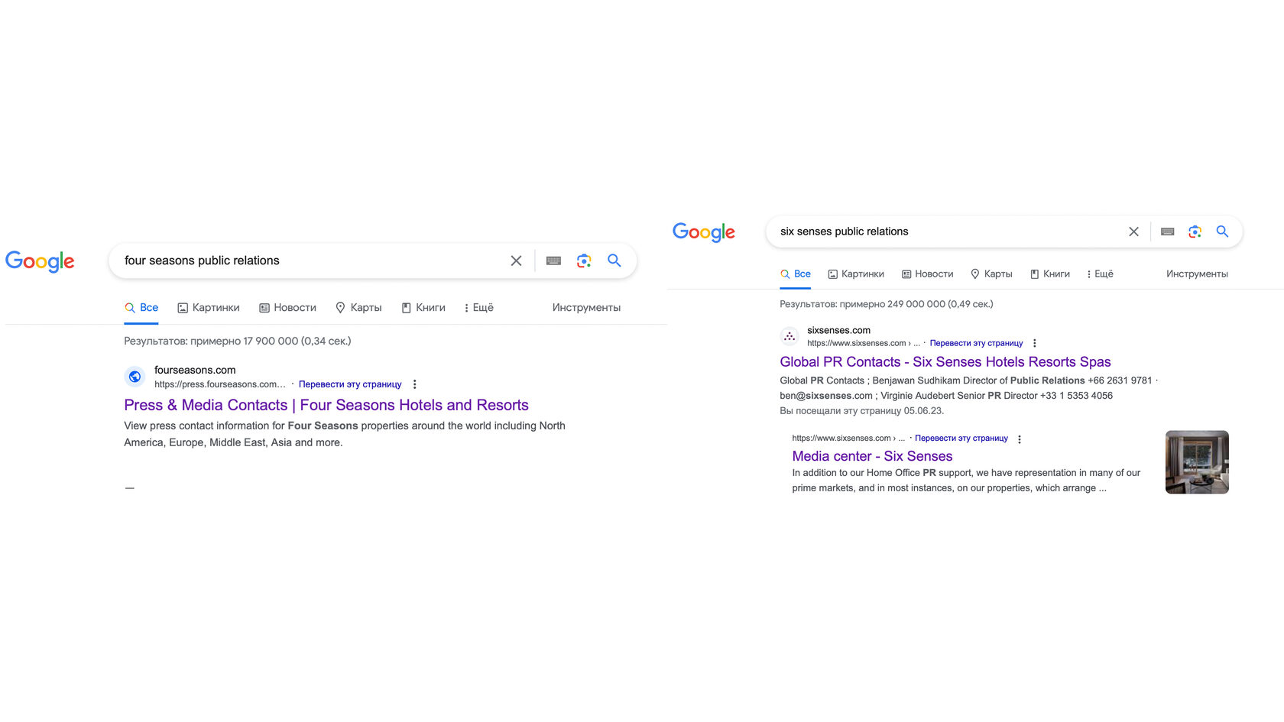The height and width of the screenshot is (722, 1284).
Task: Expand 'Ещё' menu under Six Senses search
Action: point(1100,274)
